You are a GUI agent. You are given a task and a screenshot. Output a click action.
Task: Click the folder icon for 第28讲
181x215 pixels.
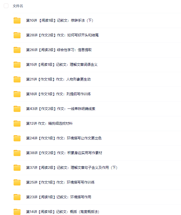click(17, 35)
